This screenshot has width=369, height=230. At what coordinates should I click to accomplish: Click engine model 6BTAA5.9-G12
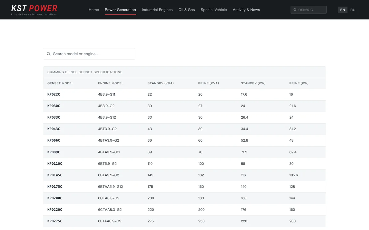110,187
